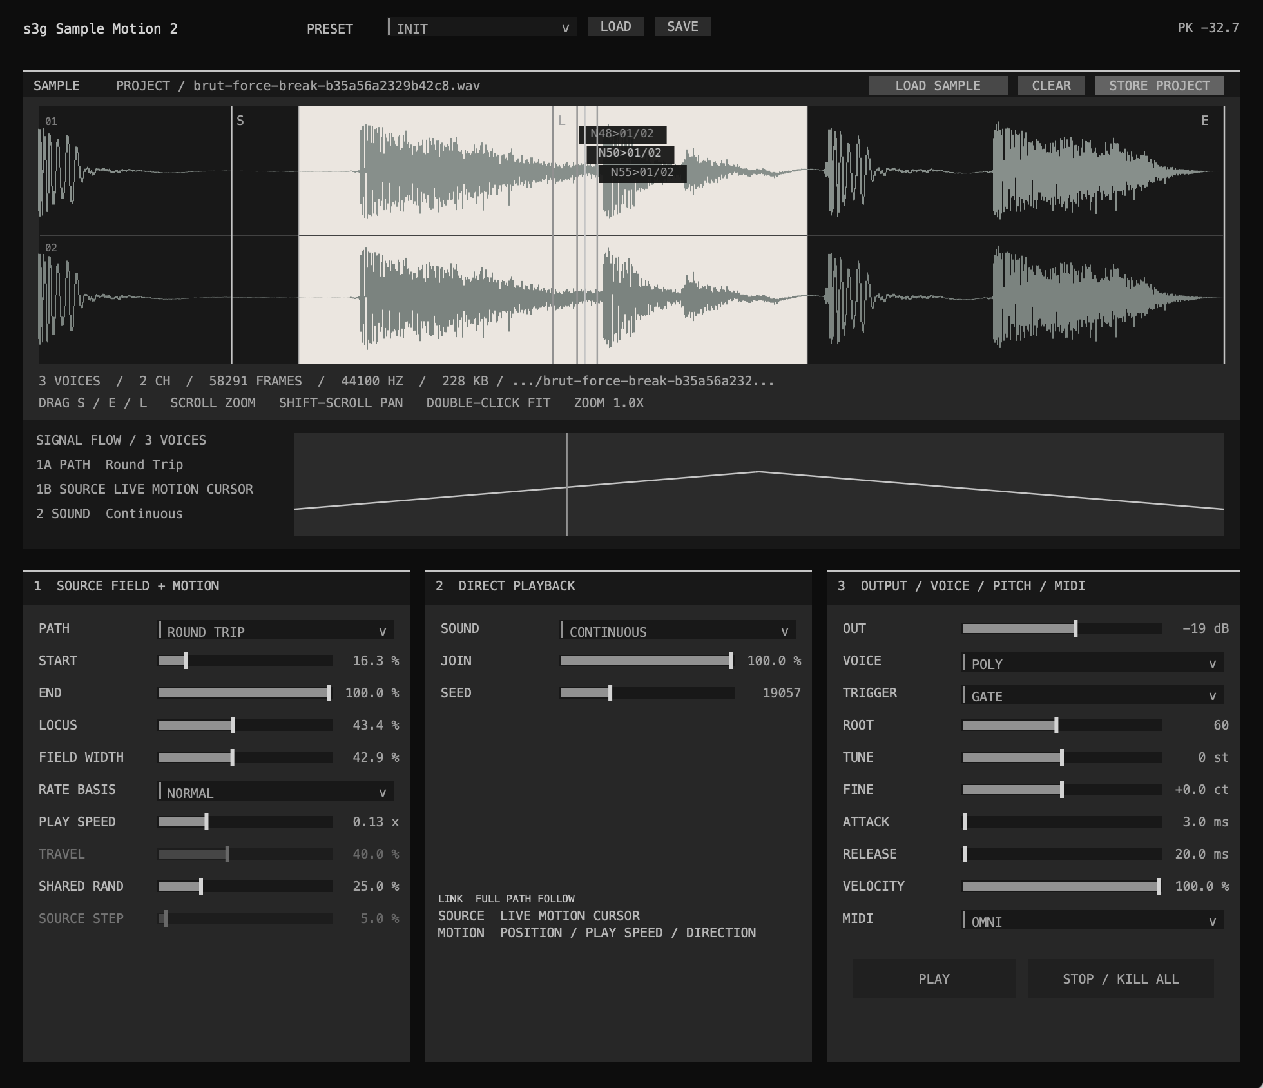
Task: Adjust the VELOCITY slider
Action: coord(1062,886)
